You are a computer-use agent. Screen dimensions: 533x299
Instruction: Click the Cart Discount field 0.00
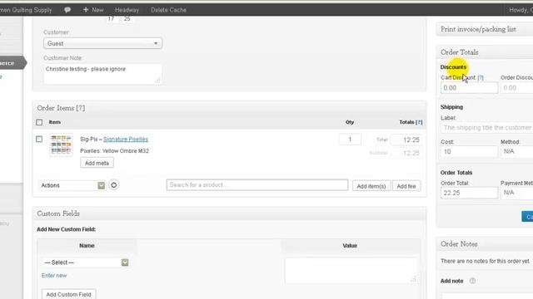pyautogui.click(x=469, y=88)
